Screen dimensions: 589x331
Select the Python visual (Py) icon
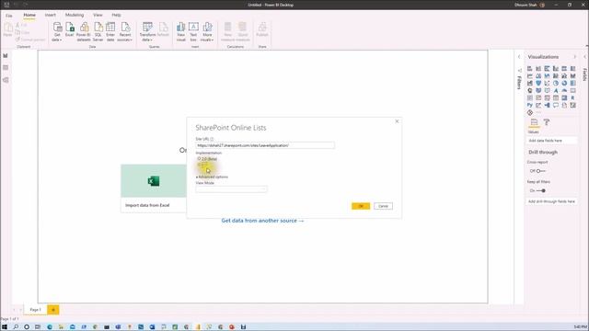point(530,105)
